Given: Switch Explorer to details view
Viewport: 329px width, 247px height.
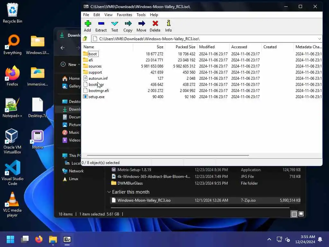Looking at the screenshot, I should pos(294,214).
